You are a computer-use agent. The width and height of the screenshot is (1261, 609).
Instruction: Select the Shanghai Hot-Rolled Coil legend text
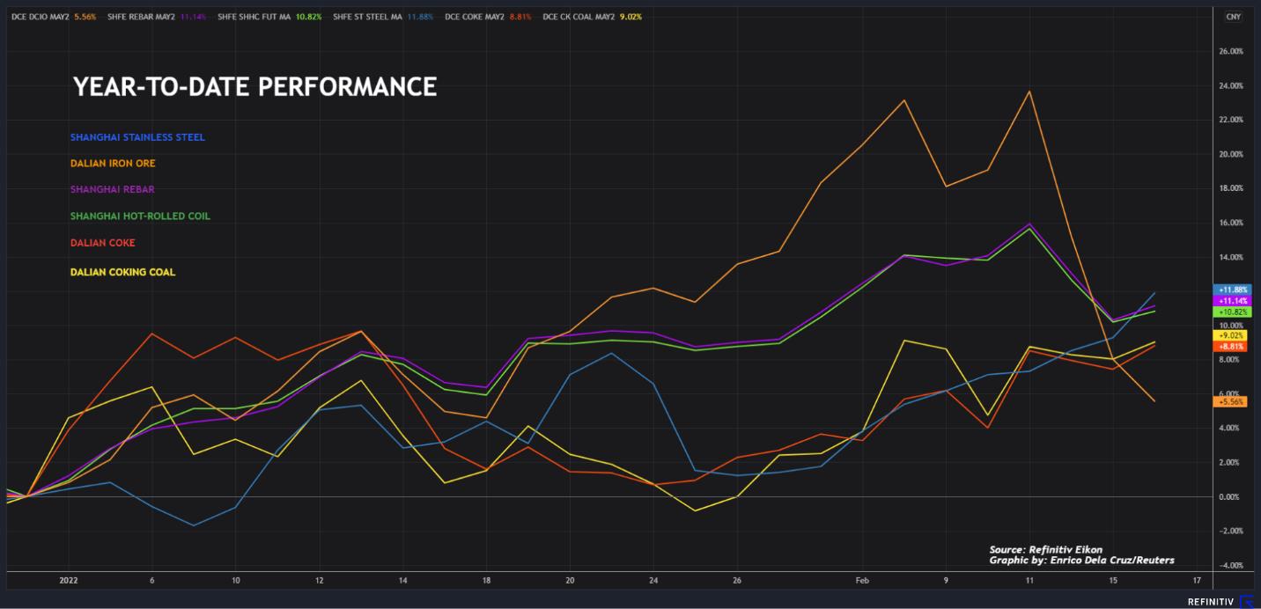tap(140, 216)
